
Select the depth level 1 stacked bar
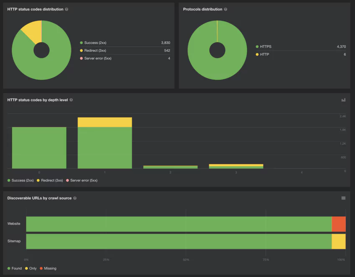tap(104, 142)
